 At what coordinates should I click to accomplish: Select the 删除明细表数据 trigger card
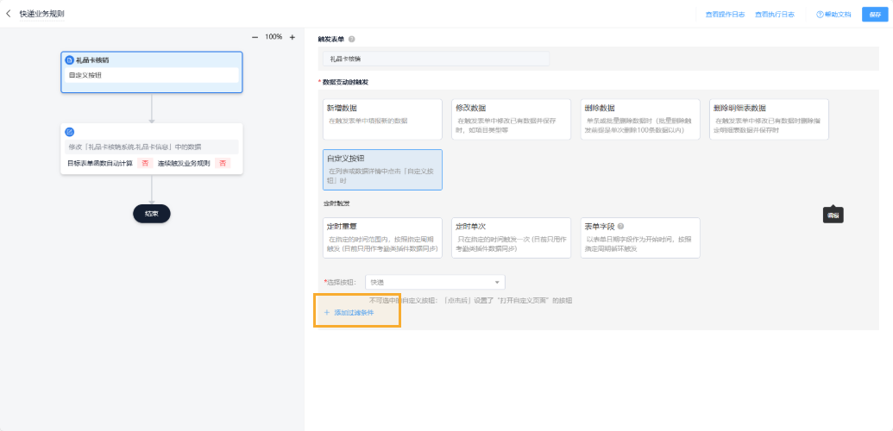pos(769,119)
